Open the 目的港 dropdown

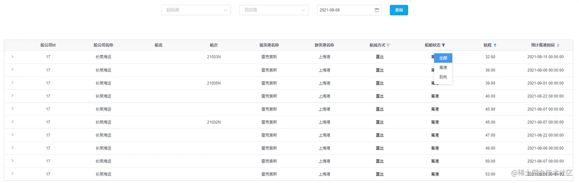pyautogui.click(x=274, y=10)
